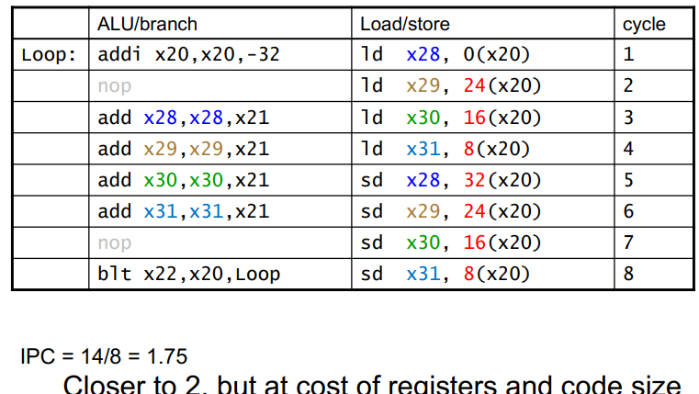Select the "sd x28, 32(x20)" store instruction

(x=452, y=180)
